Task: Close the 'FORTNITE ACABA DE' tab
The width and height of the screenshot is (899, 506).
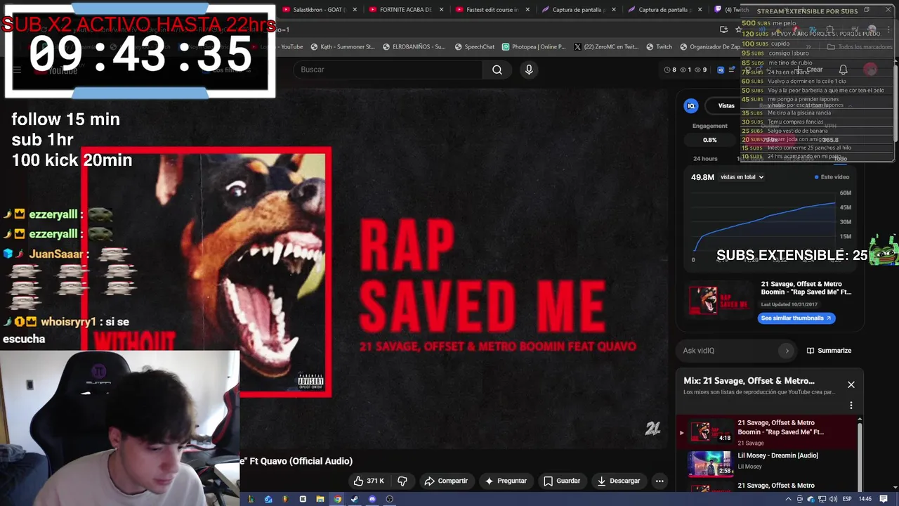Action: [442, 10]
